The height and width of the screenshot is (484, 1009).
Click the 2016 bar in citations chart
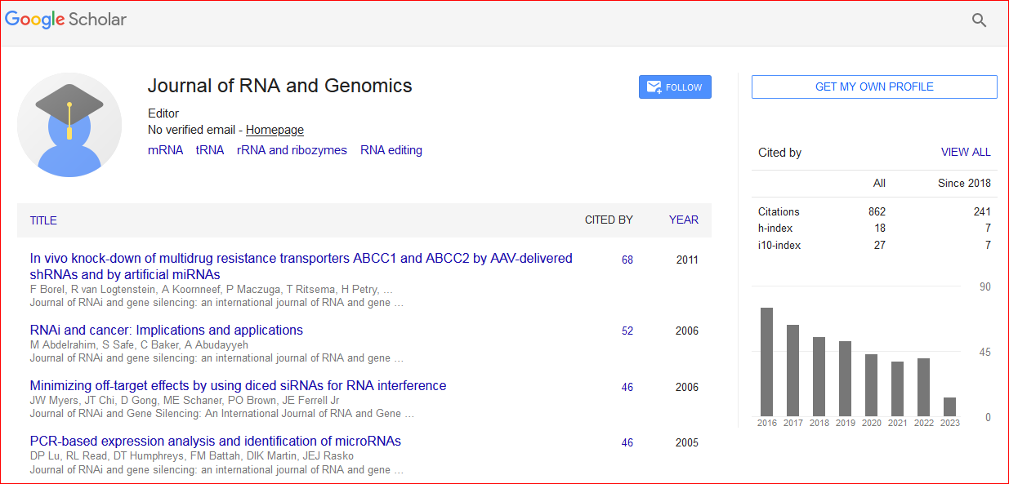point(766,362)
